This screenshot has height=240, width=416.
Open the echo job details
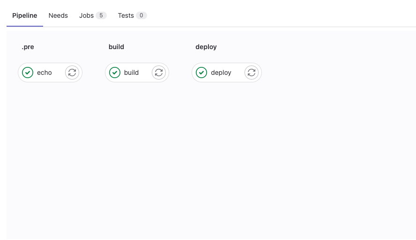click(45, 73)
